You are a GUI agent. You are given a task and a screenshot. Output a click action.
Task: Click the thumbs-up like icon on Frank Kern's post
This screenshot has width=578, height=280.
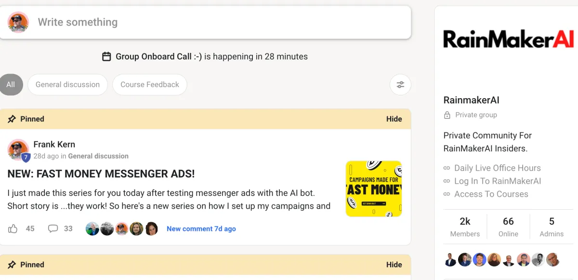pos(13,229)
